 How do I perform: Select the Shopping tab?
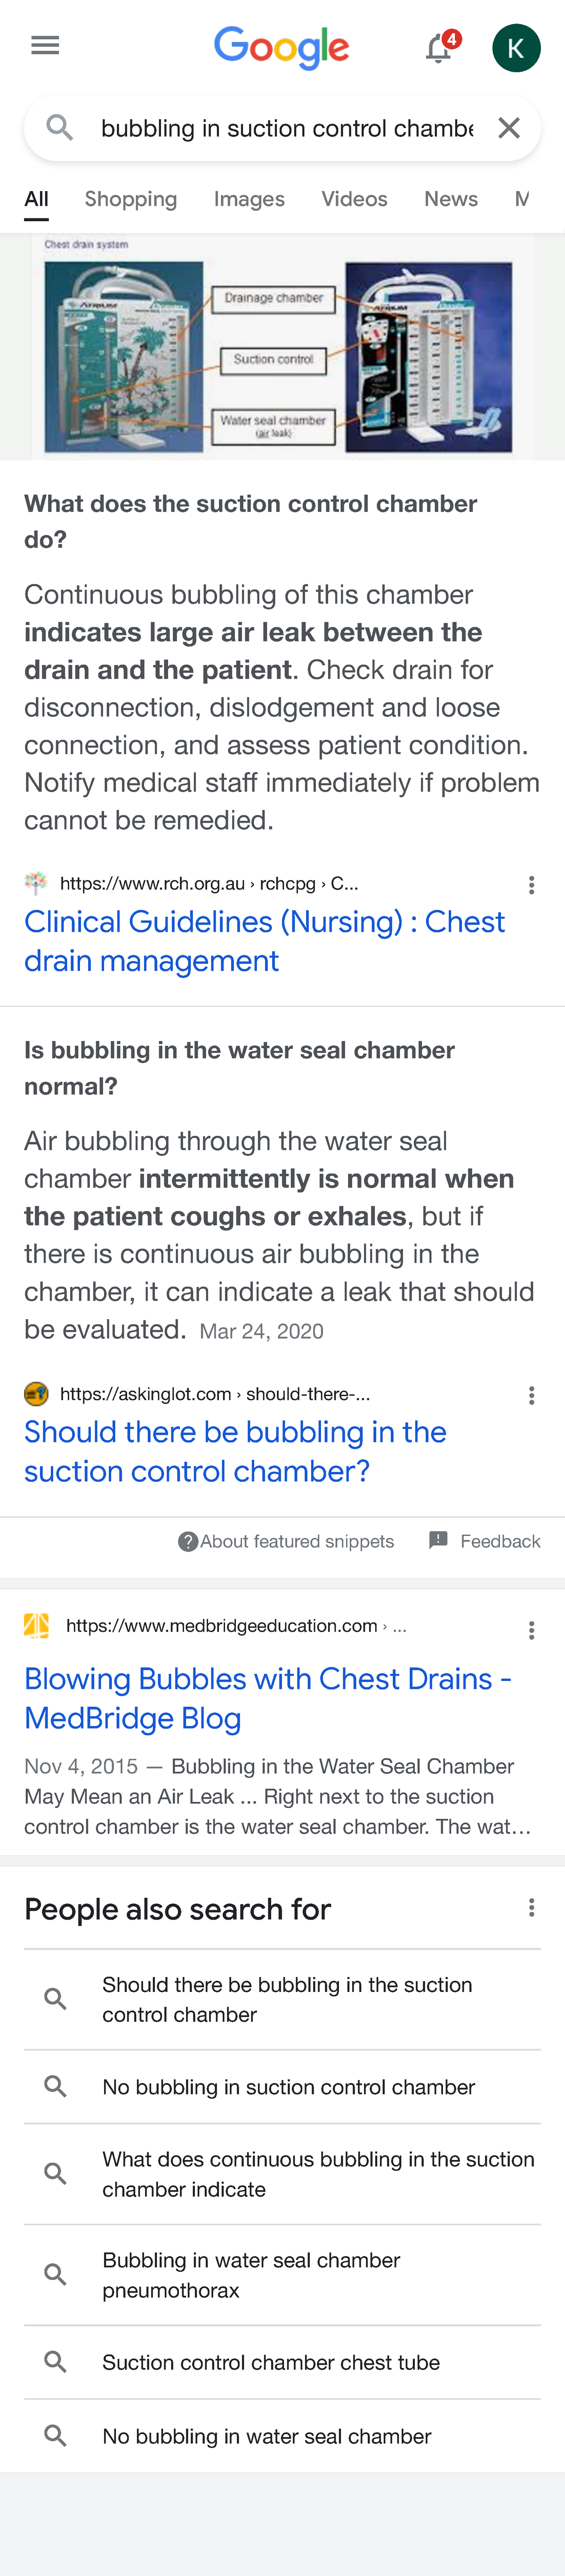click(131, 199)
